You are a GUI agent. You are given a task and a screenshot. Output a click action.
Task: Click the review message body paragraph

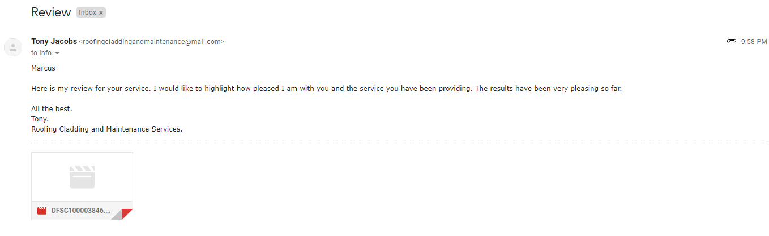click(326, 89)
